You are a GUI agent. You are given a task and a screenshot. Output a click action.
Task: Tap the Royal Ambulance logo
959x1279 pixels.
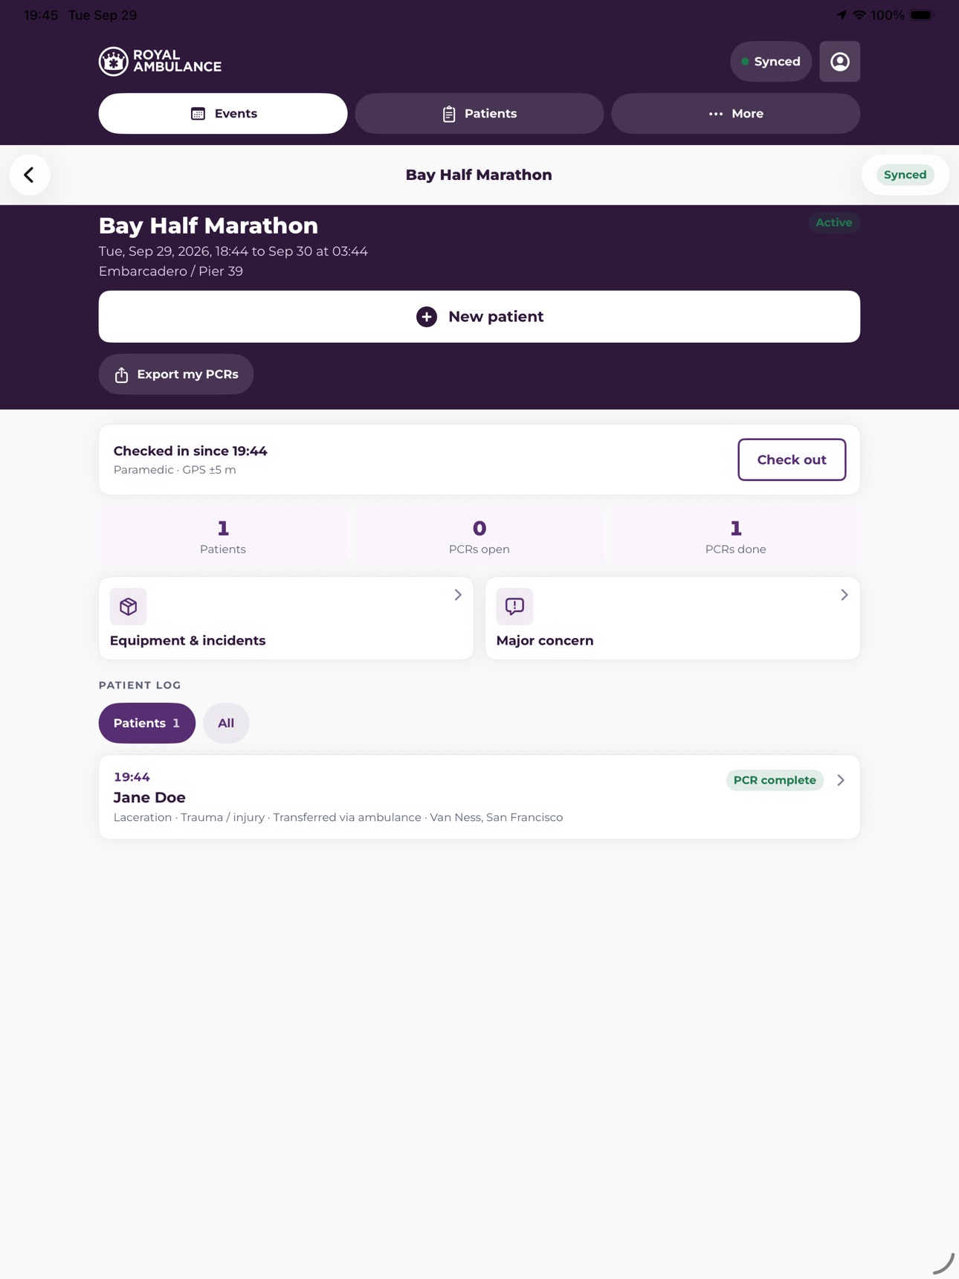coord(160,62)
